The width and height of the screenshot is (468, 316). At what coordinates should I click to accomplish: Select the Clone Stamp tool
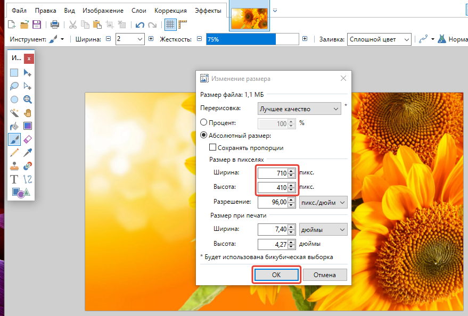(14, 166)
